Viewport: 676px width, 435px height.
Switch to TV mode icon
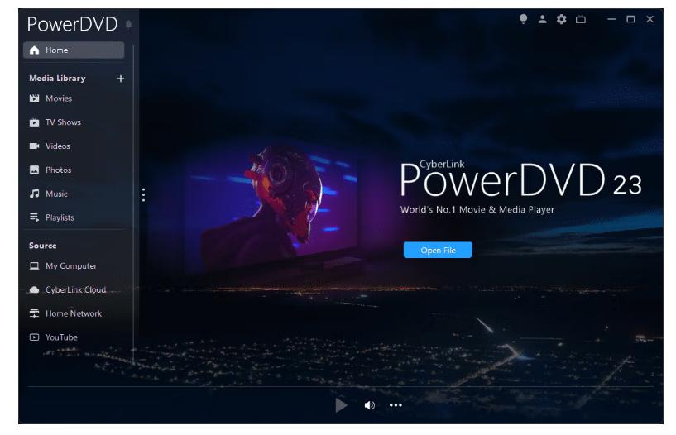[x=581, y=19]
